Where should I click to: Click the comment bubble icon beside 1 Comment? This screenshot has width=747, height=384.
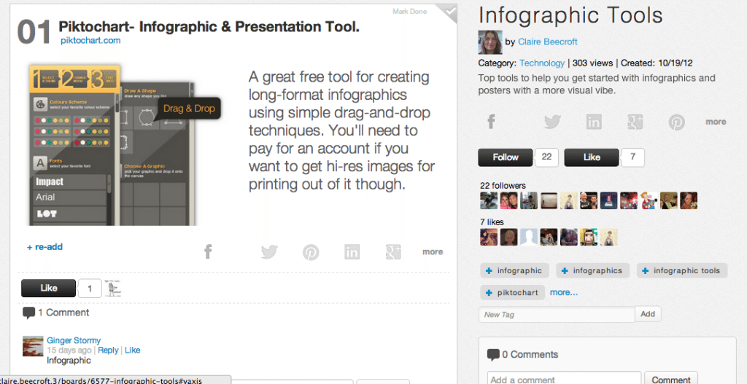28,313
